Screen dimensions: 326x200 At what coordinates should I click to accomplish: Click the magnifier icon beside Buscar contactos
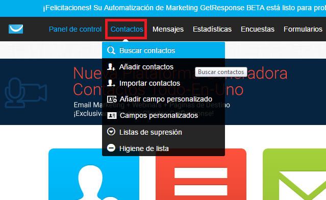[111, 51]
